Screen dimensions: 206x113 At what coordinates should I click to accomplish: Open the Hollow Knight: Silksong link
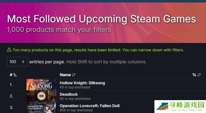(x=82, y=83)
